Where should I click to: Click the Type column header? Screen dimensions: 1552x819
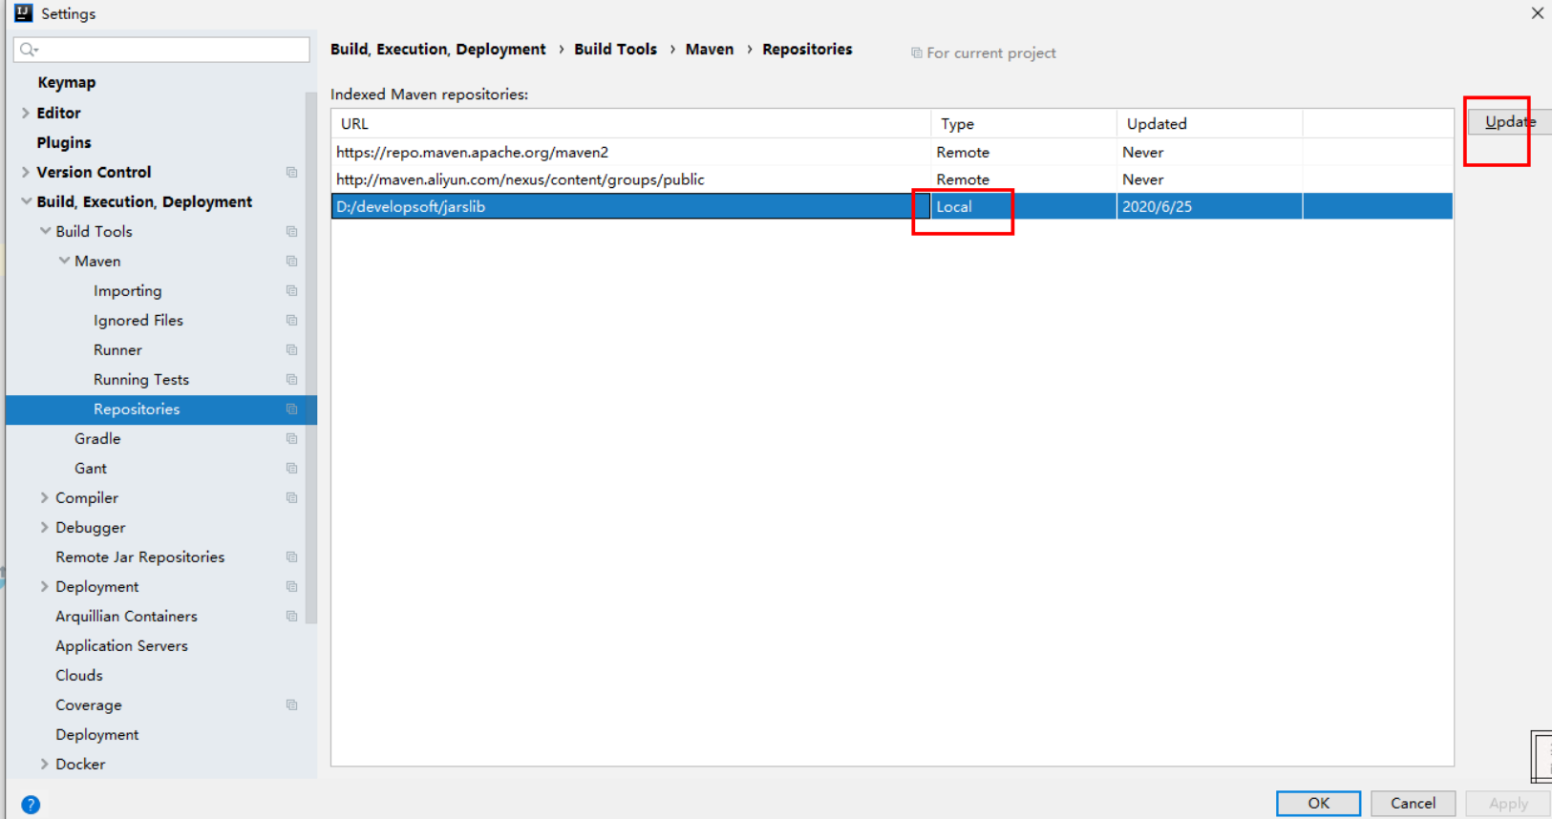pos(1023,124)
